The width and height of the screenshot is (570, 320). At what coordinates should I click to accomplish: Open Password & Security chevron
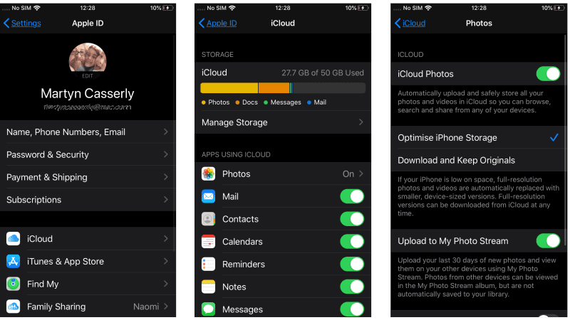click(166, 154)
